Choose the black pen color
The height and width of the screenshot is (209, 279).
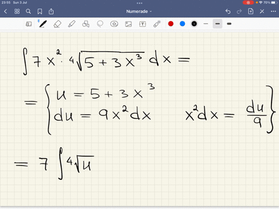point(194,24)
